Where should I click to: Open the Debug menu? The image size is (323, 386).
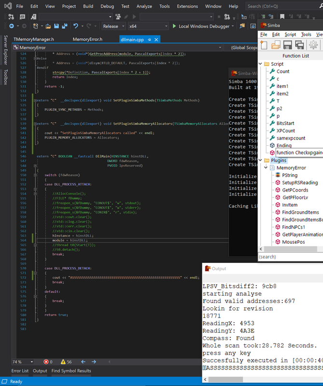coord(107,6)
